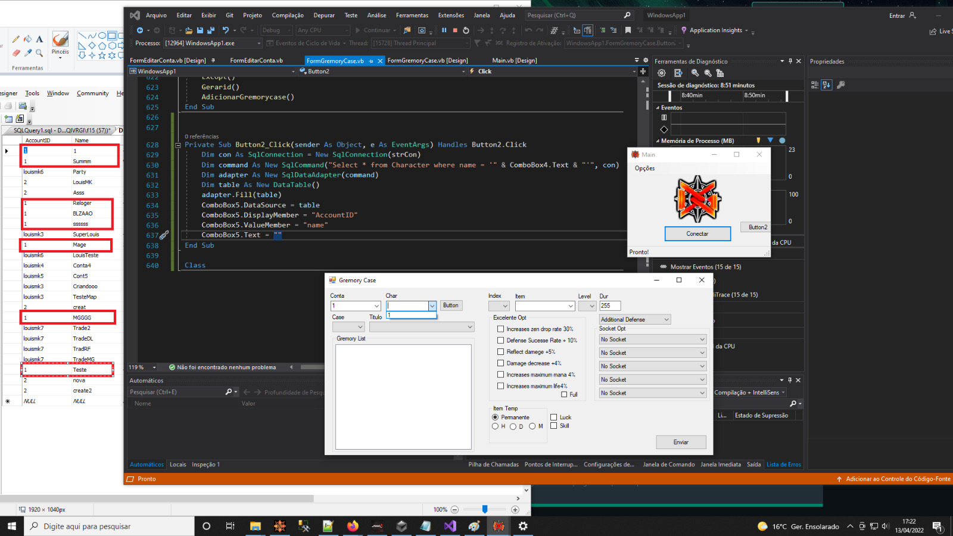Open the Depurar menu
Image resolution: width=953 pixels, height=536 pixels.
[x=324, y=15]
